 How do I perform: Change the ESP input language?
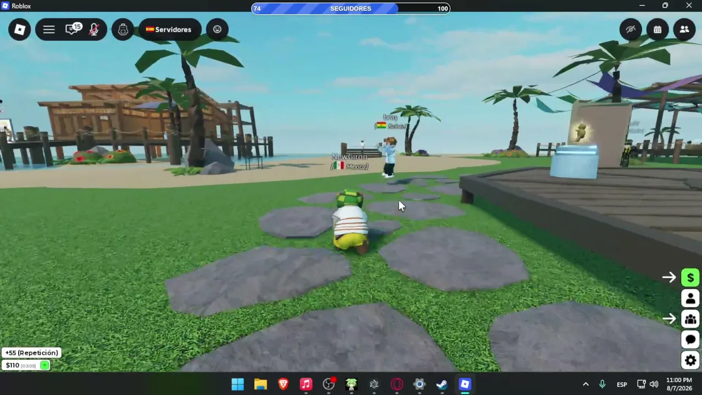coord(622,385)
